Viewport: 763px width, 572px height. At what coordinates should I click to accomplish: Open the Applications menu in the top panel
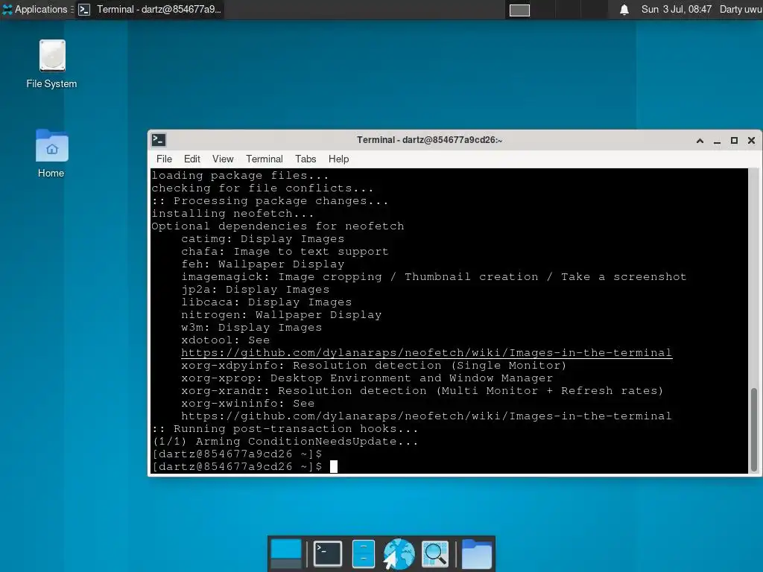click(37, 9)
